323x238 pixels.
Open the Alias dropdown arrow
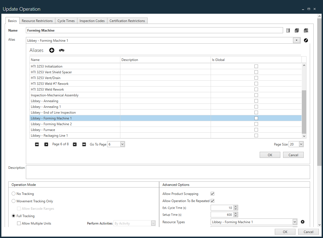(296, 40)
